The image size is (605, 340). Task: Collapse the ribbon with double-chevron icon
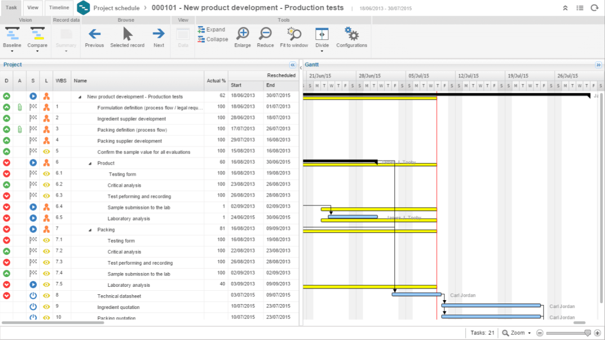[565, 8]
